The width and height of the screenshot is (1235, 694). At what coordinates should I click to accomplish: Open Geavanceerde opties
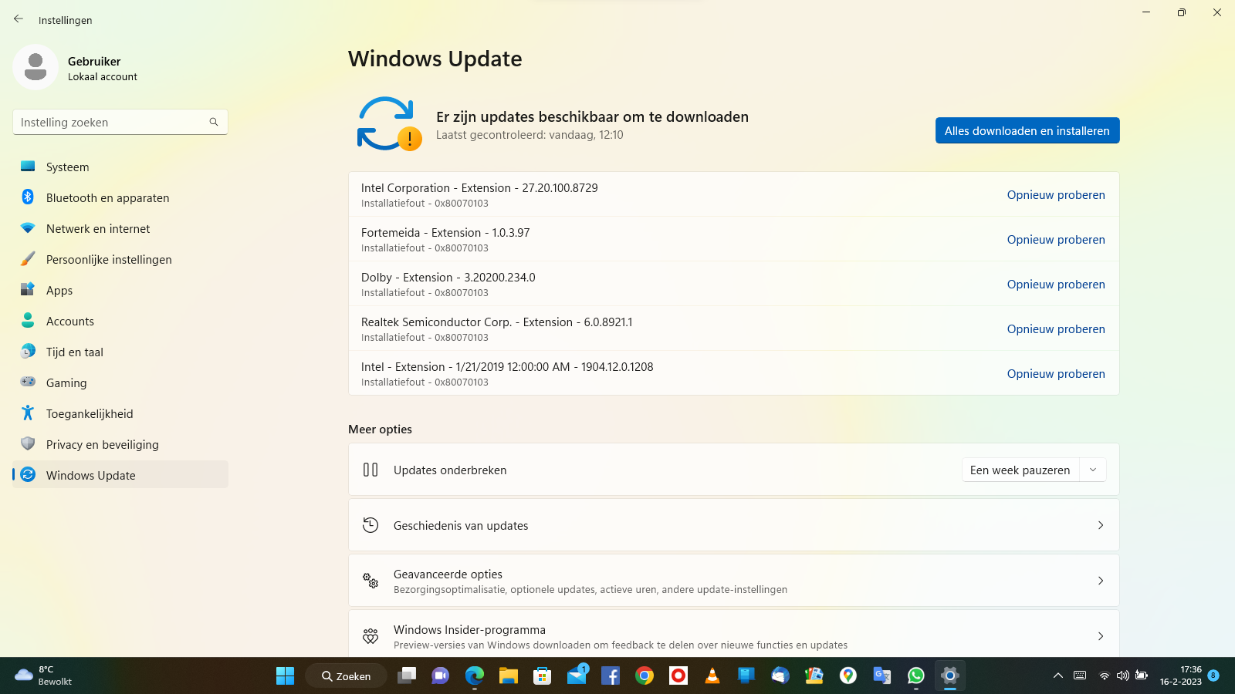734,581
